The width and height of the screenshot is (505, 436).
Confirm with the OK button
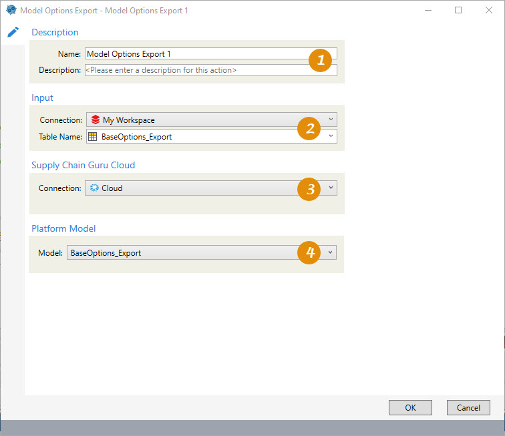click(410, 408)
